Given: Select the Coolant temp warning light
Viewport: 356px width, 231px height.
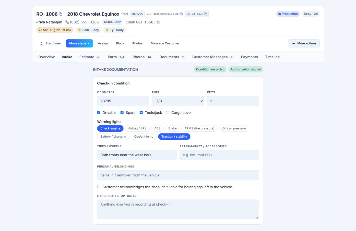Looking at the screenshot, I should point(144,137).
